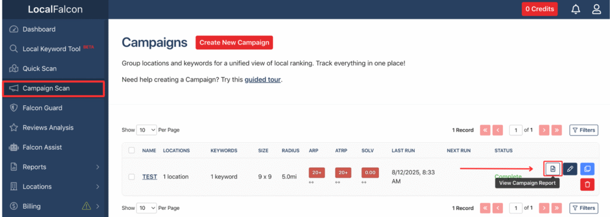610x217 pixels.
Task: Open the upper Filters button
Action: pyautogui.click(x=584, y=130)
